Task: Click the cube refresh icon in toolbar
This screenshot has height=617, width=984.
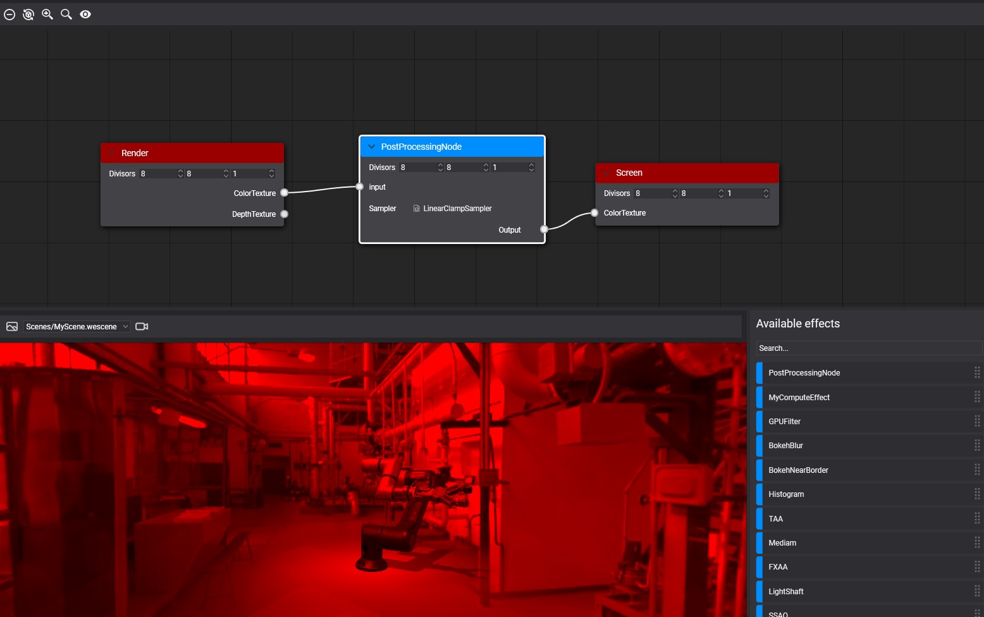Action: coord(28,15)
